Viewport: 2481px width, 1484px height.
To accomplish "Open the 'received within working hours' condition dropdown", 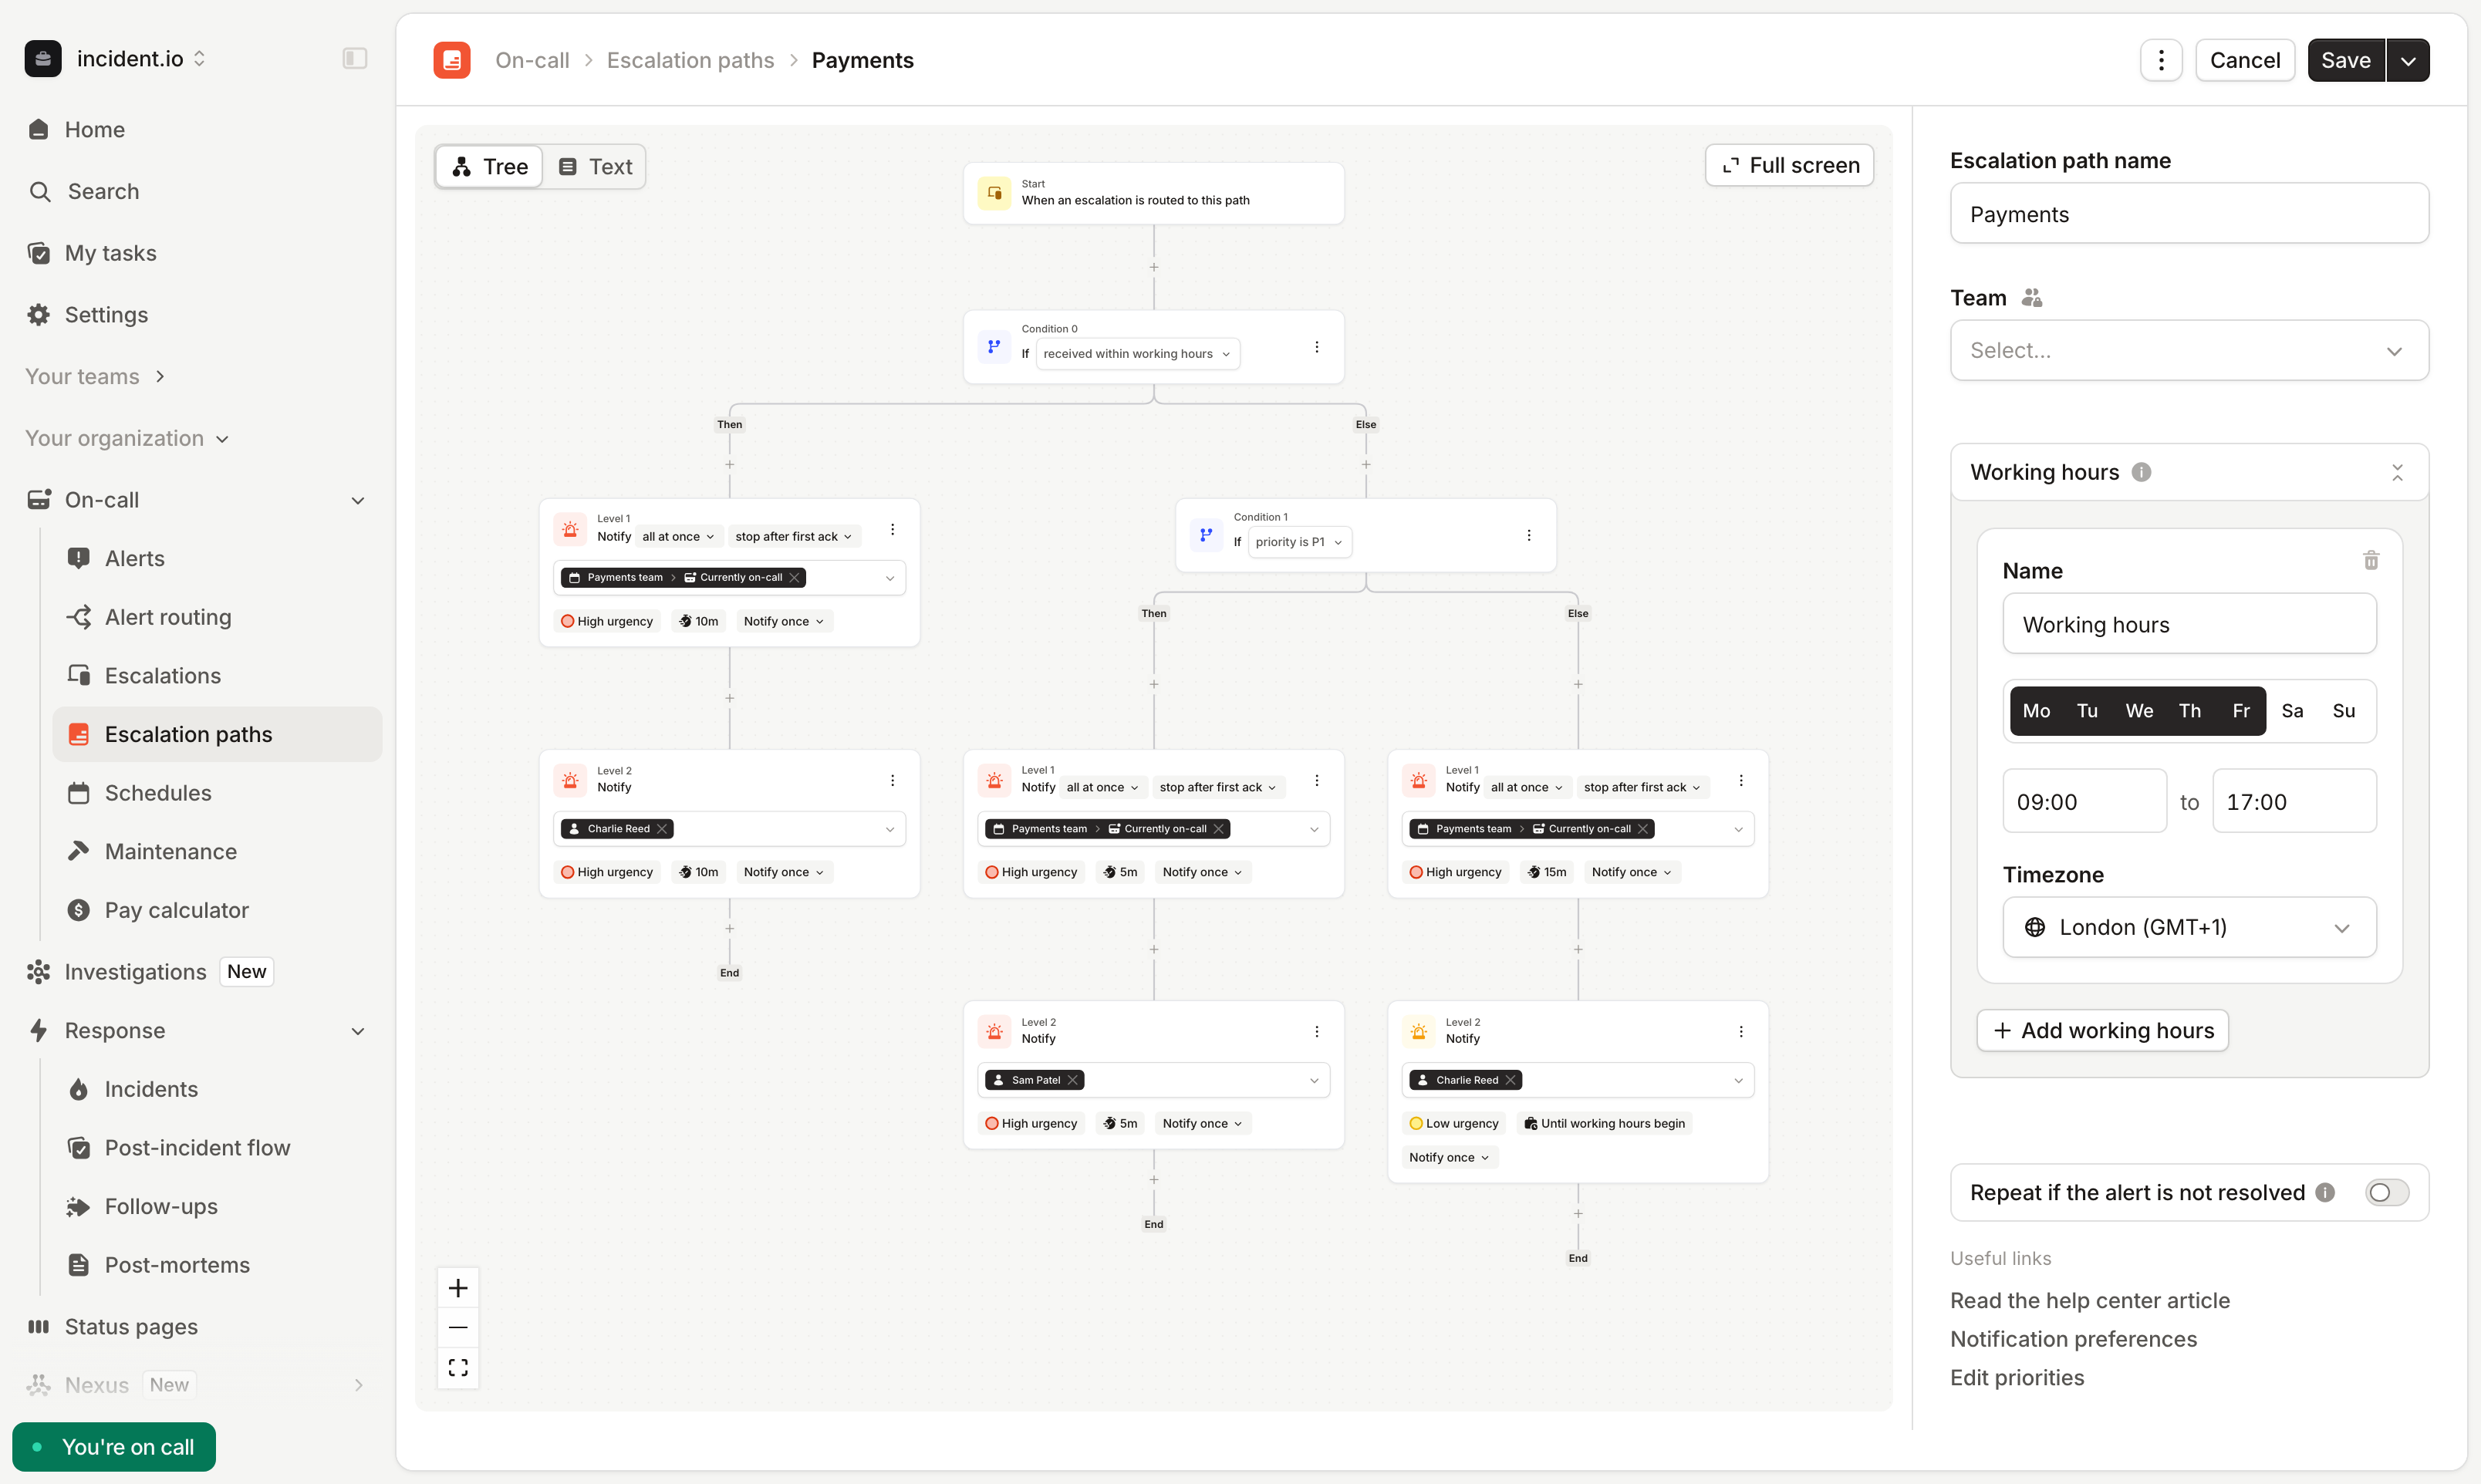I will coord(1137,354).
